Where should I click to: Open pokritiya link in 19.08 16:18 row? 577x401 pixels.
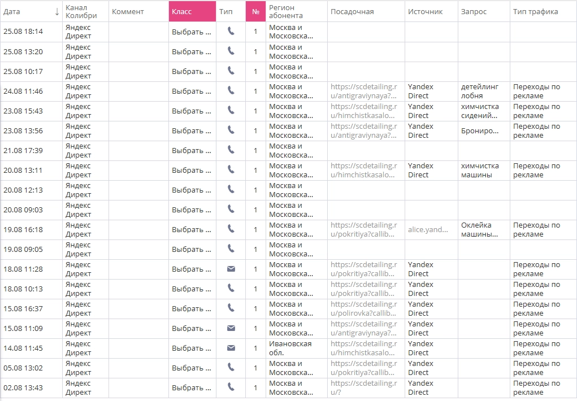(364, 229)
